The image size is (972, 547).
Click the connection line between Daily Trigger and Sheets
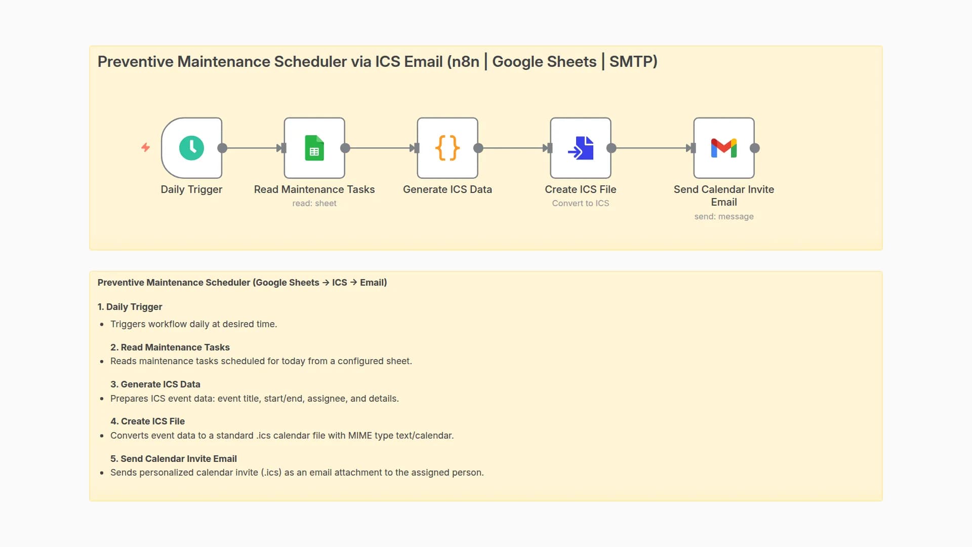tap(251, 148)
